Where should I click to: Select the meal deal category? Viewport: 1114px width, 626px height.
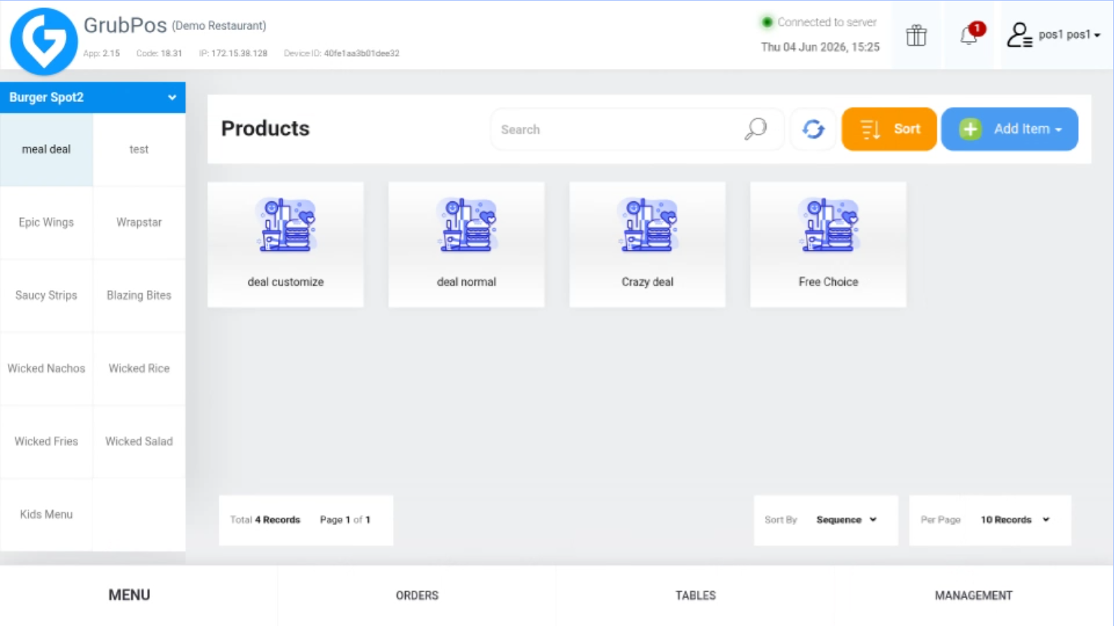click(47, 149)
